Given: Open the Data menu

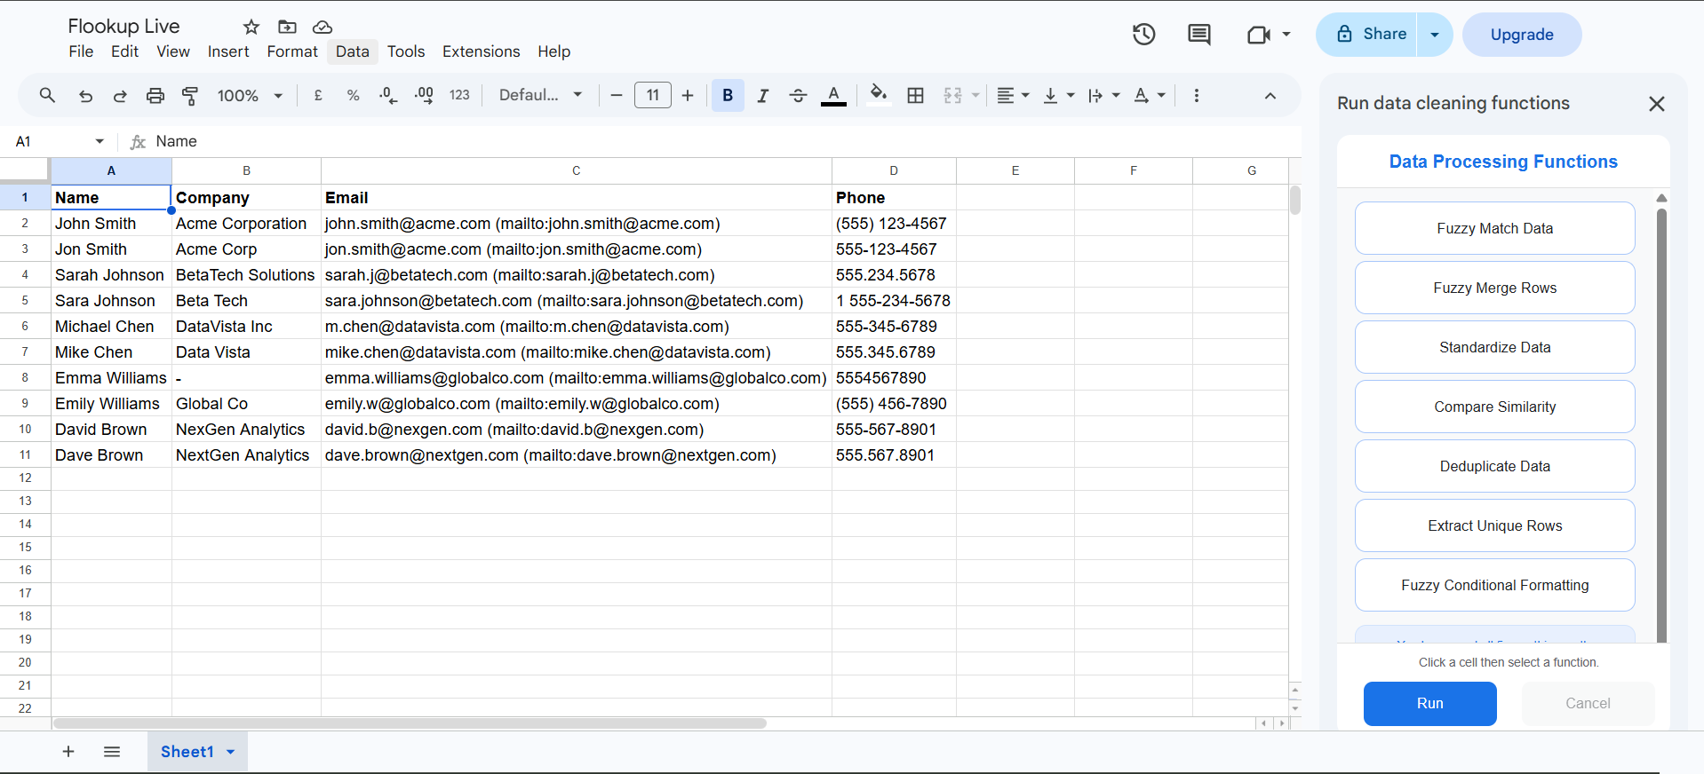Looking at the screenshot, I should click(x=353, y=51).
